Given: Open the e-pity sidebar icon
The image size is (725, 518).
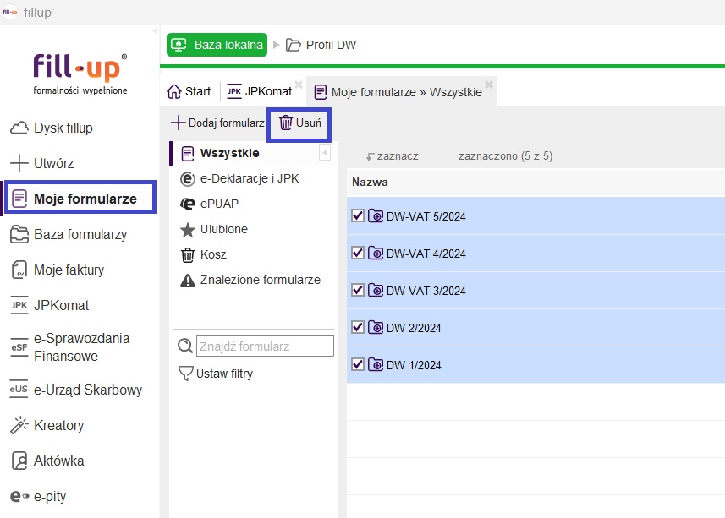Looking at the screenshot, I should pyautogui.click(x=19, y=496).
